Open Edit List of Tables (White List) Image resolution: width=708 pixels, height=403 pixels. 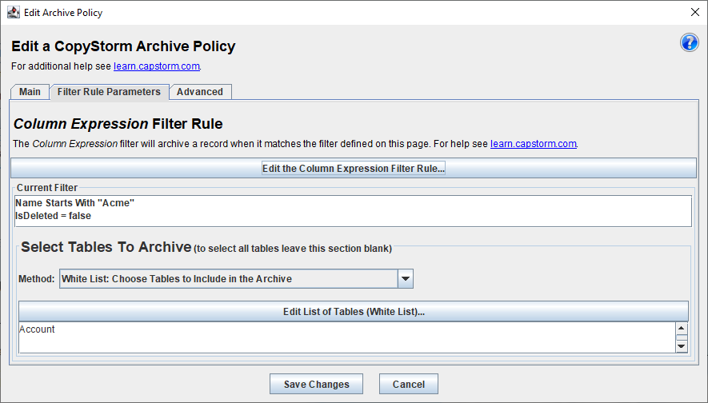(354, 311)
